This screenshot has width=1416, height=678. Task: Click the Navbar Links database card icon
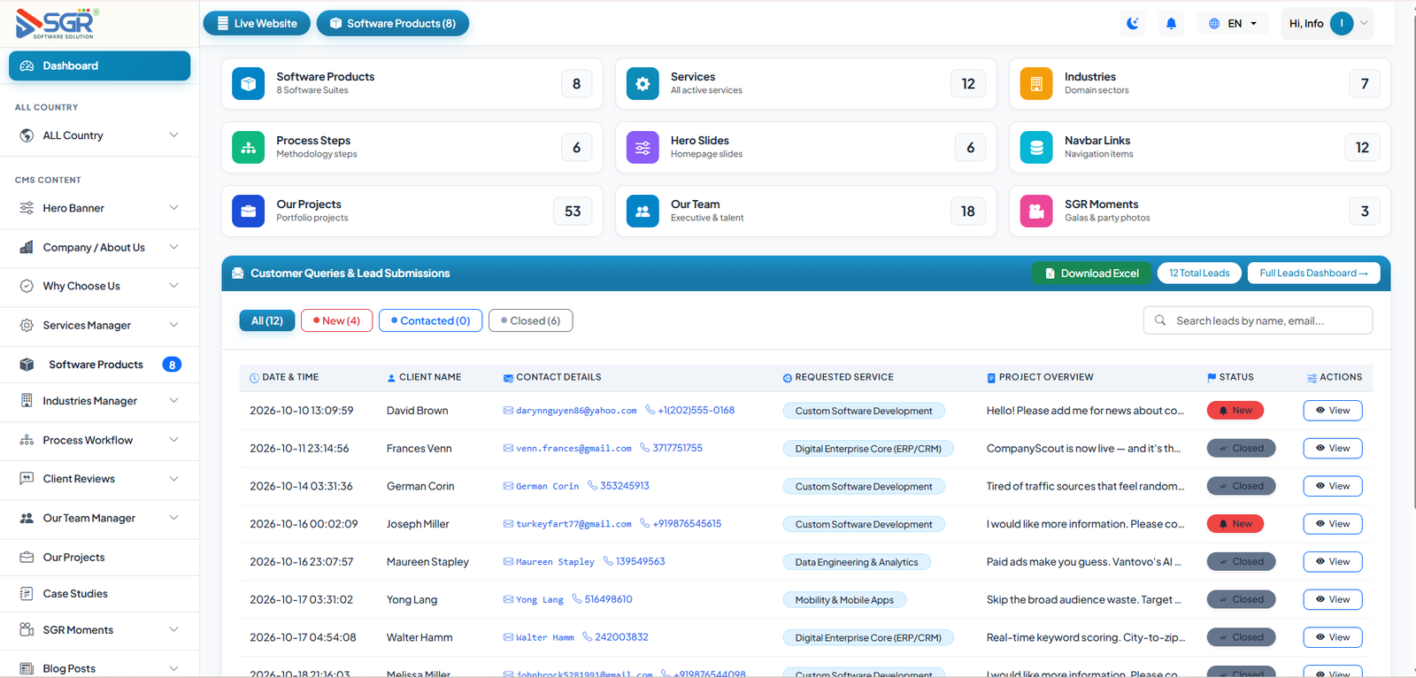(x=1036, y=148)
